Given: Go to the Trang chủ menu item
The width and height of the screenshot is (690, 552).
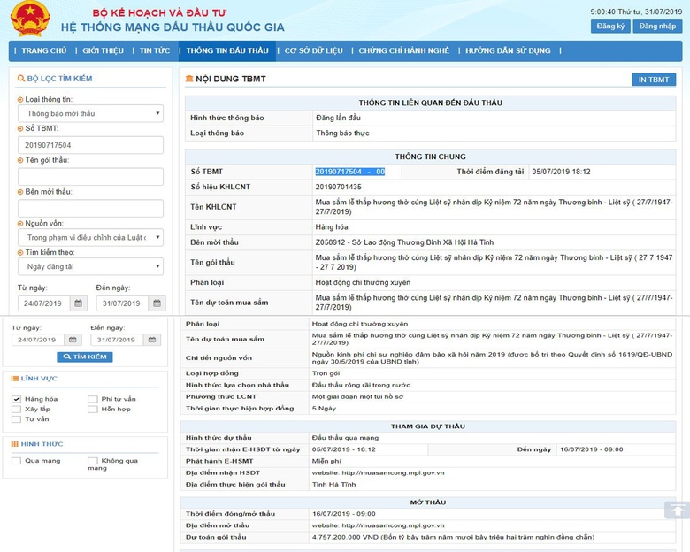Looking at the screenshot, I should pyautogui.click(x=43, y=51).
